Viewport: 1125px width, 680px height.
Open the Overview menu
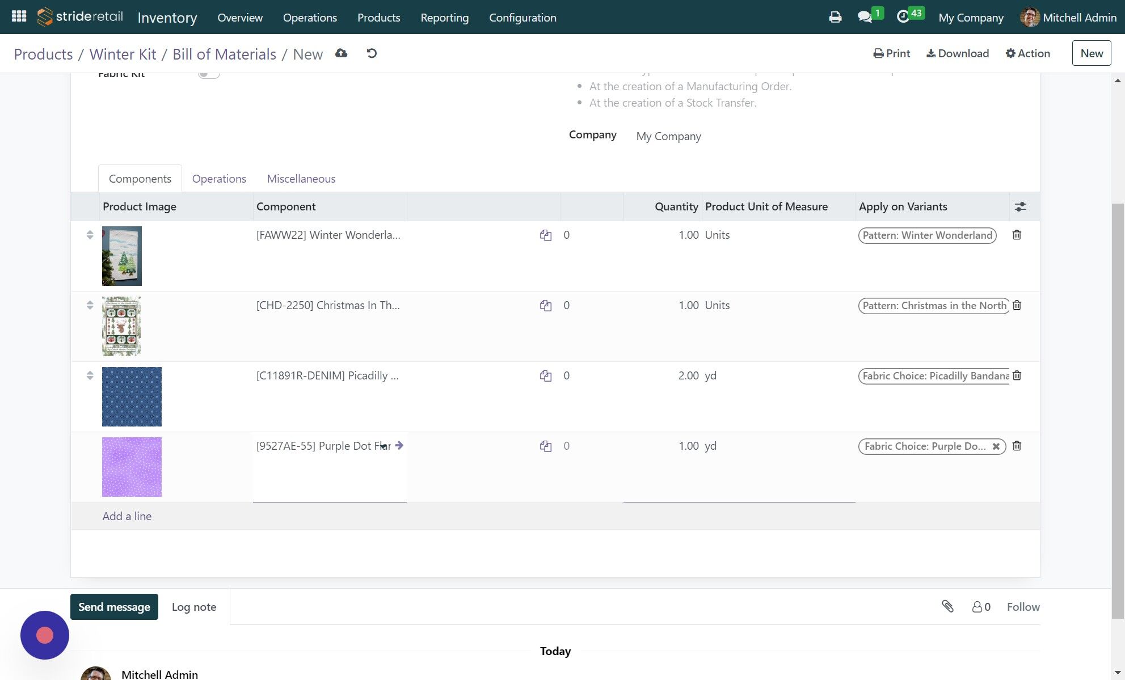click(240, 18)
